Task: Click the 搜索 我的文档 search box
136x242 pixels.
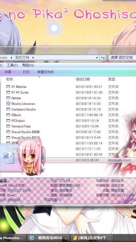Action: pyautogui.click(x=122, y=58)
